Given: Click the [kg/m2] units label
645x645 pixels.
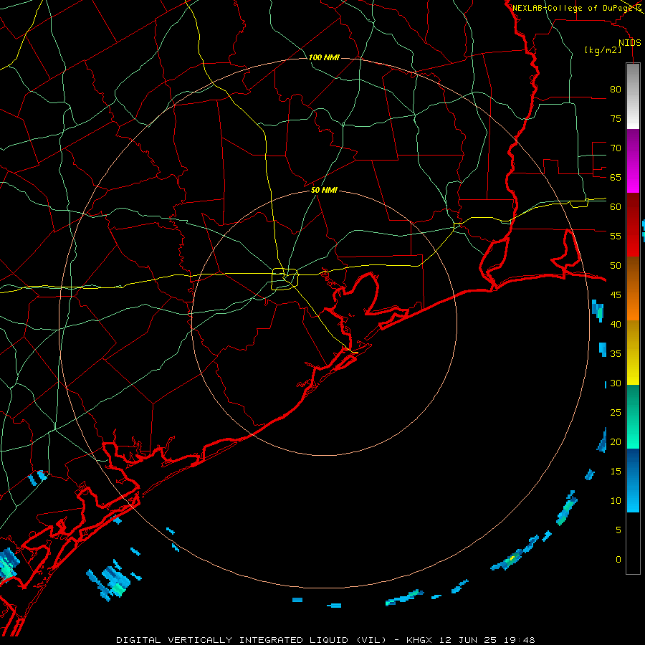Looking at the screenshot, I should tap(603, 50).
